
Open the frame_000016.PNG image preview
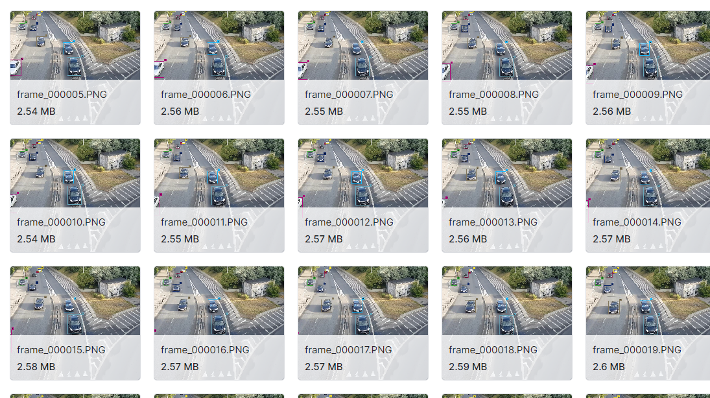coord(219,301)
